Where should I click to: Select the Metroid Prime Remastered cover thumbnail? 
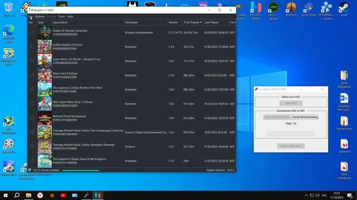[45, 118]
